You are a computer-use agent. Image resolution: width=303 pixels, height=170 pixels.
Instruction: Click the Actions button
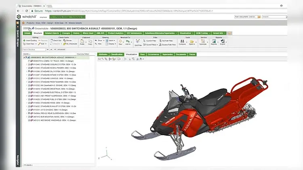pos(27,28)
